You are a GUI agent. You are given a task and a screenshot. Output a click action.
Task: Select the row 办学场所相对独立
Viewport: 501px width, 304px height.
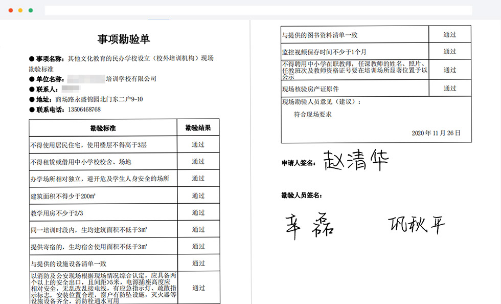point(103,179)
